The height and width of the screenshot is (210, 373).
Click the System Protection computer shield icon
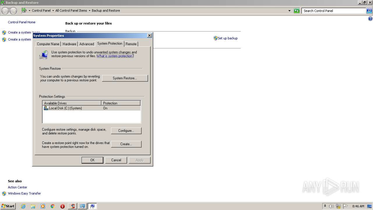tap(44, 55)
